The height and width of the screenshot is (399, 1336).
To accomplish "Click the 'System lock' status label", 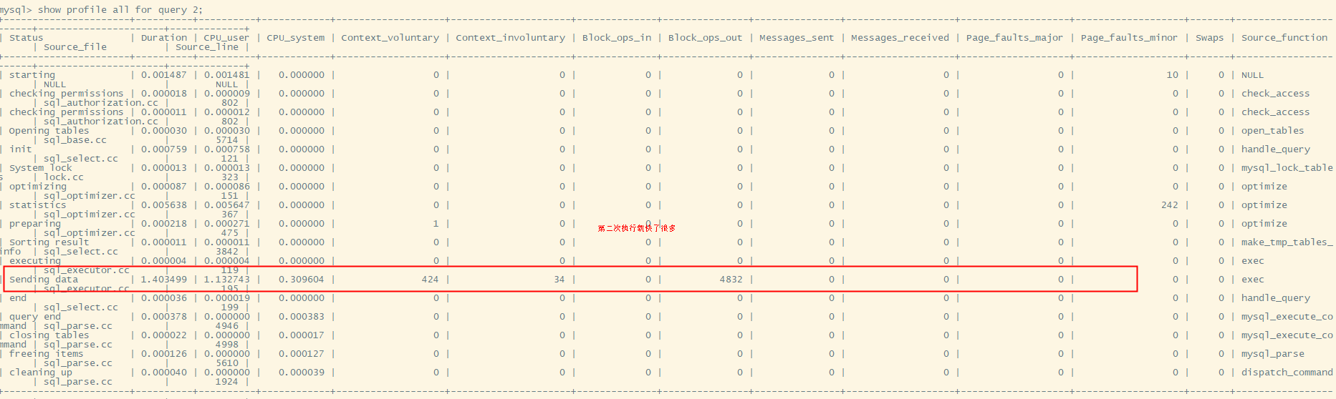I will pos(41,168).
